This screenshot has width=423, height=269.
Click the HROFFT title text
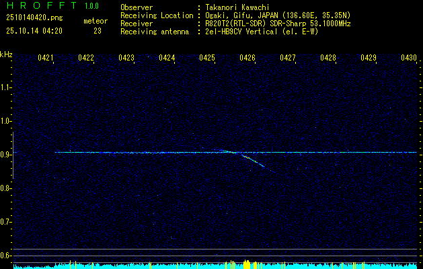click(42, 5)
